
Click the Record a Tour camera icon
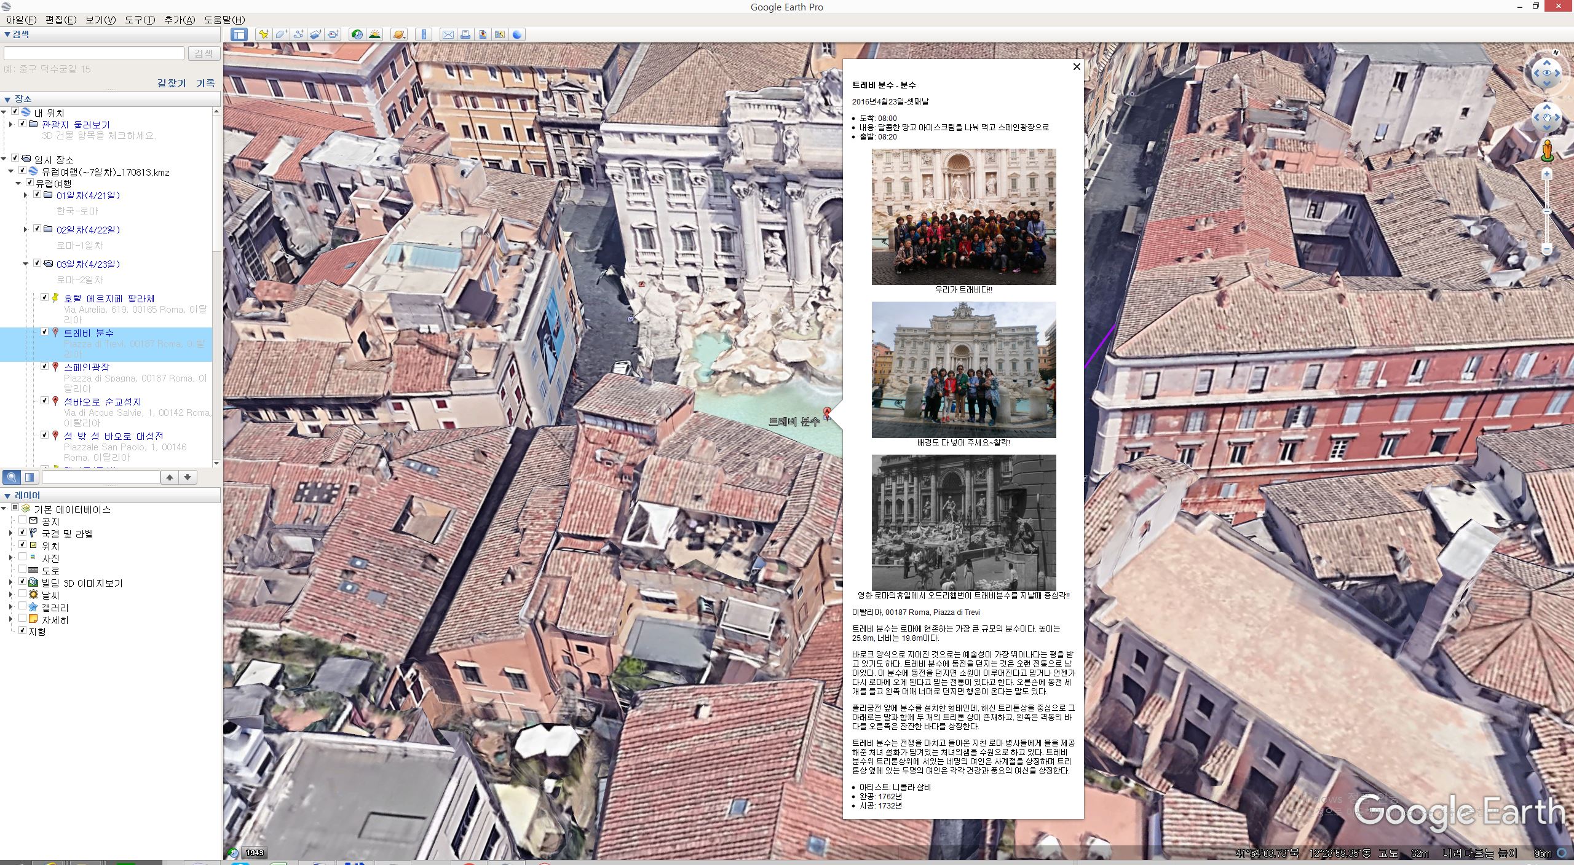333,34
